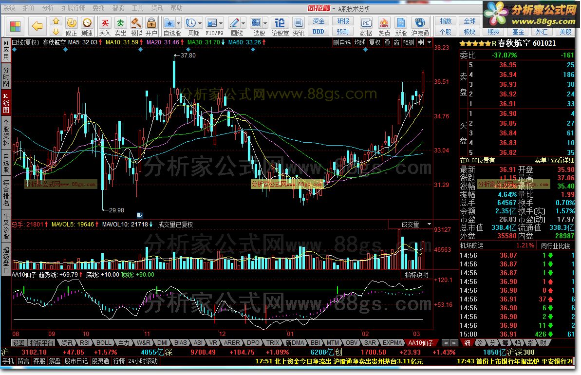Toggle the 窗 window option

[x=396, y=43]
